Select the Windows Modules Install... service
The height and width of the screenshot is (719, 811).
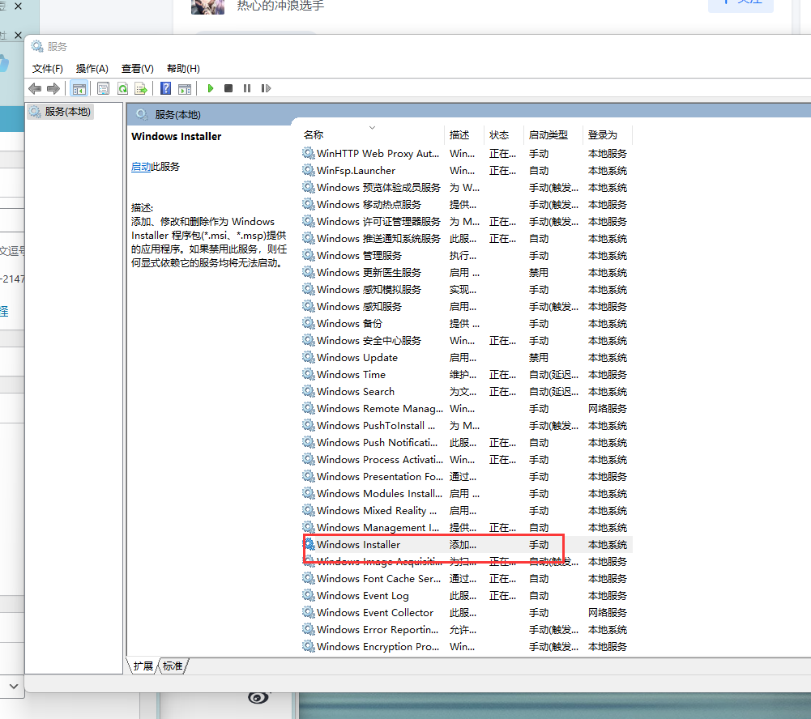pyautogui.click(x=467, y=494)
